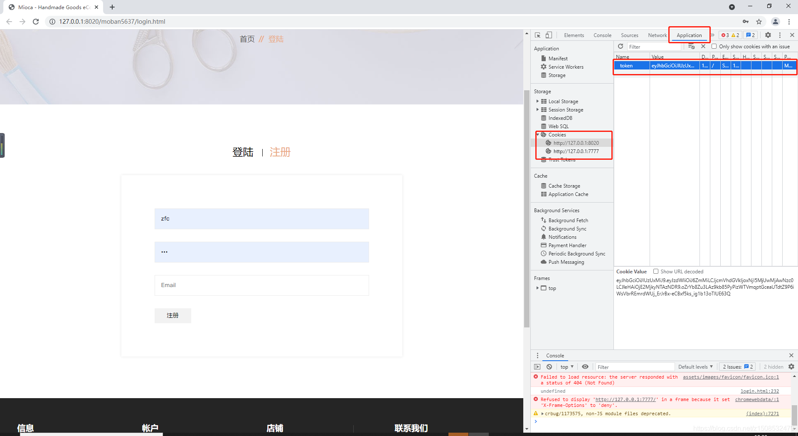Create live expression eye icon
The width and height of the screenshot is (798, 436).
(585, 367)
